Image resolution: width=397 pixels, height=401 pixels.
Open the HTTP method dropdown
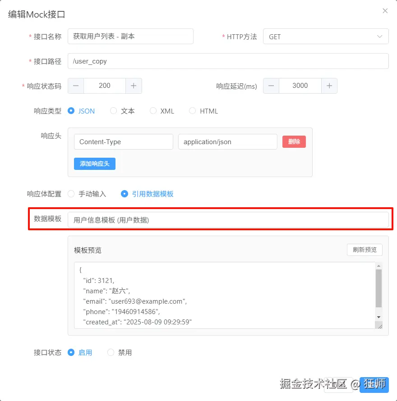326,36
